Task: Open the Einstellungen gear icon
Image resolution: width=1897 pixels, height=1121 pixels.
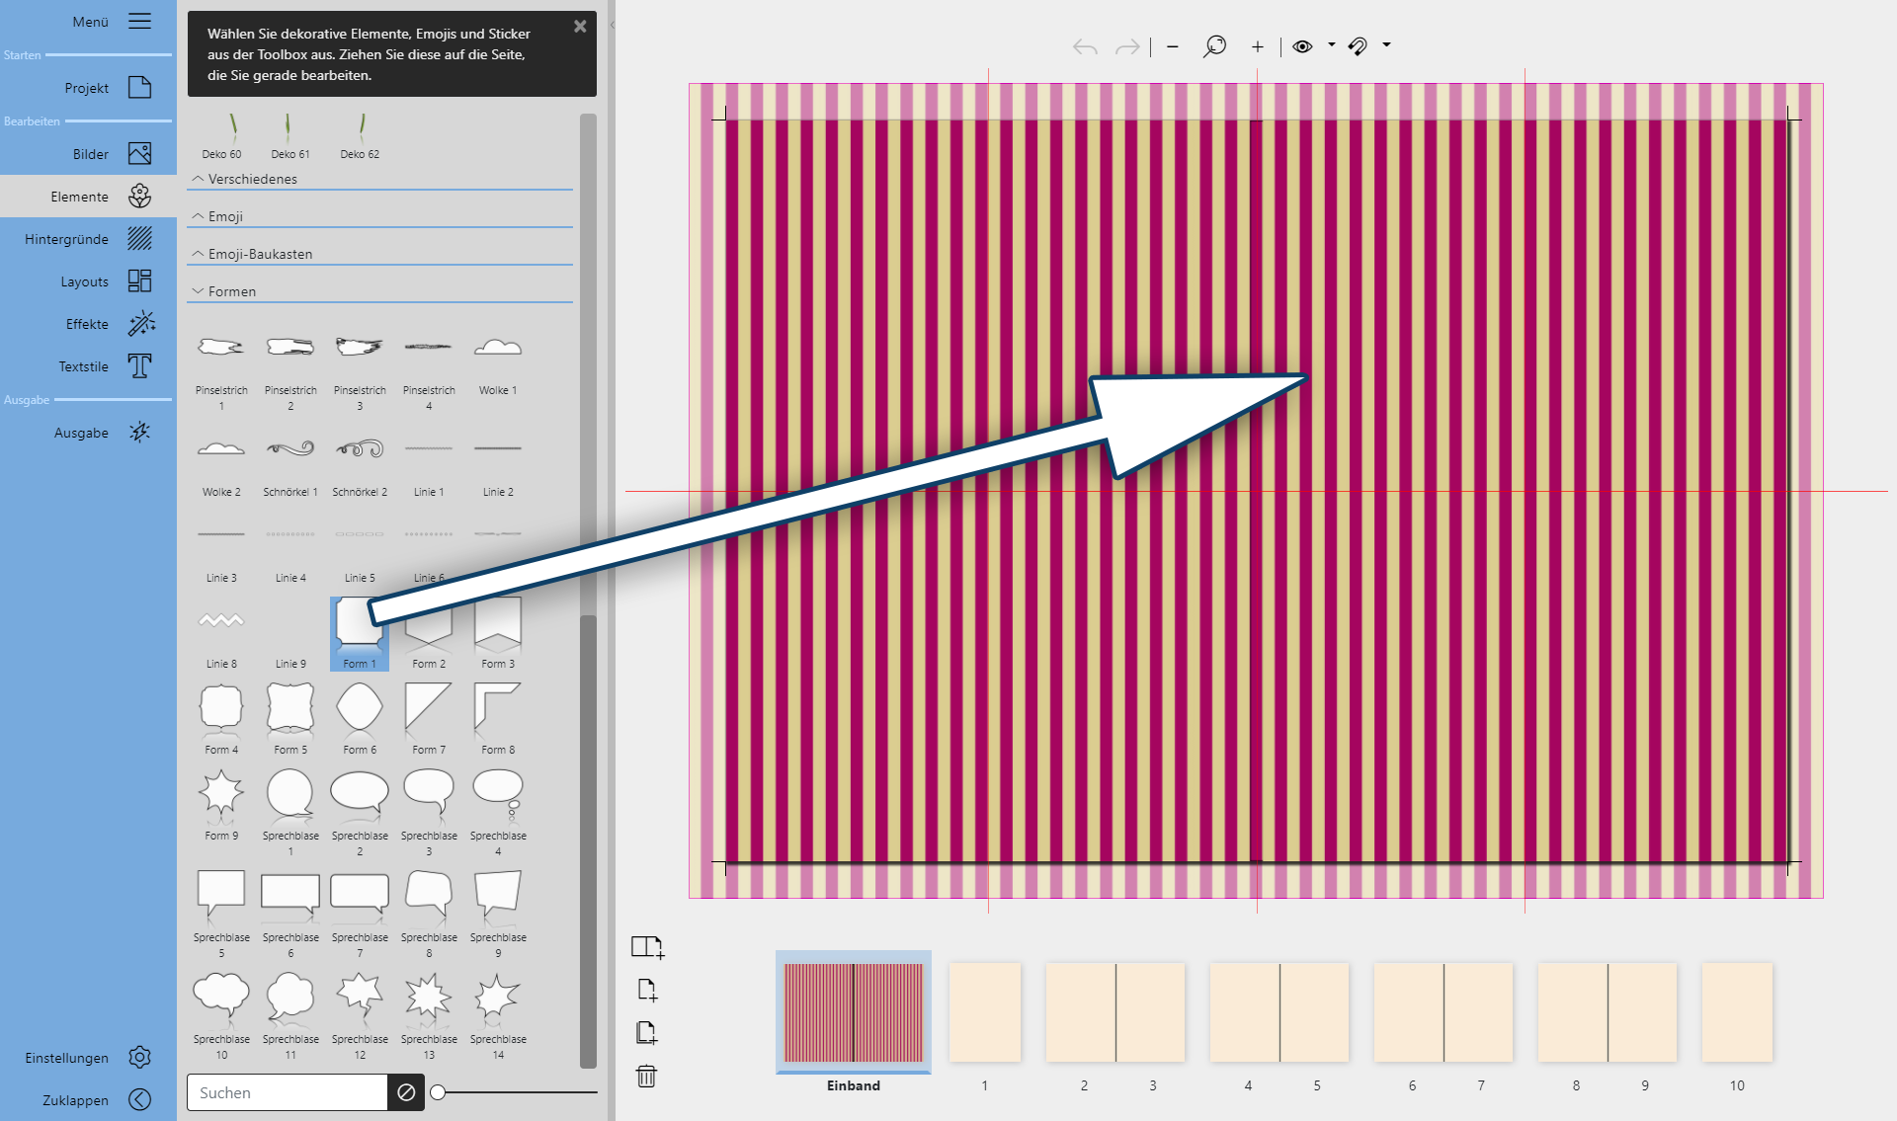Action: (139, 1058)
